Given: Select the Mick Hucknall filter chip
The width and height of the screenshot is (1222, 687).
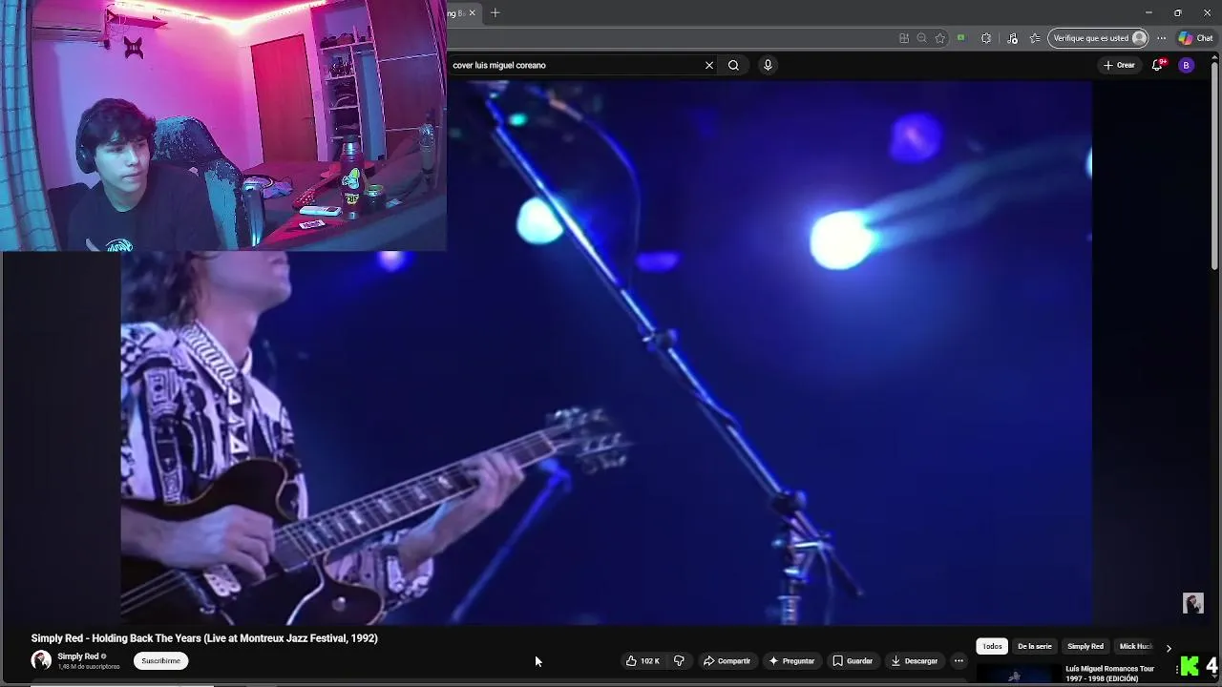Looking at the screenshot, I should (x=1136, y=646).
